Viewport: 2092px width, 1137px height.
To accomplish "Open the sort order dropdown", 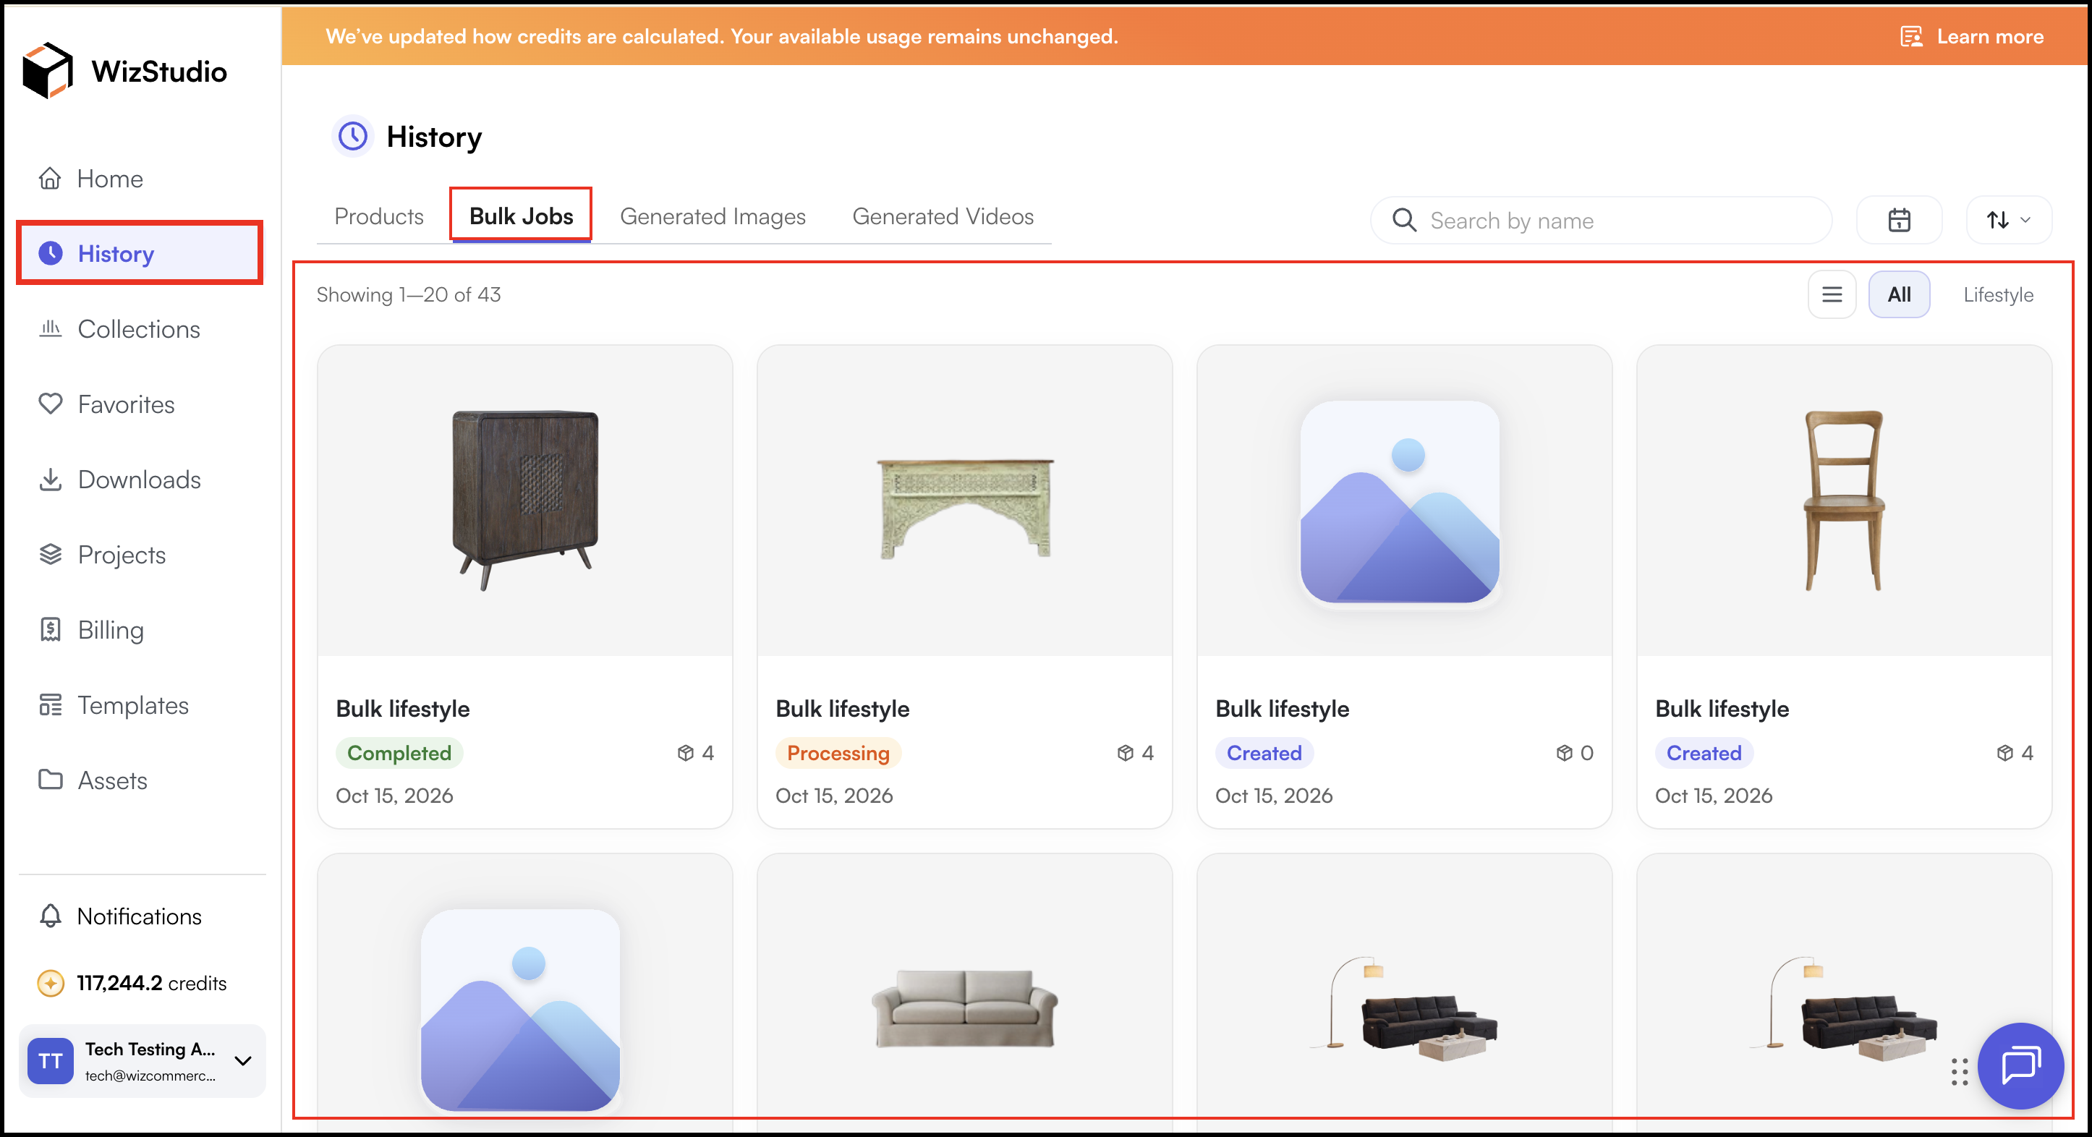I will (2008, 220).
